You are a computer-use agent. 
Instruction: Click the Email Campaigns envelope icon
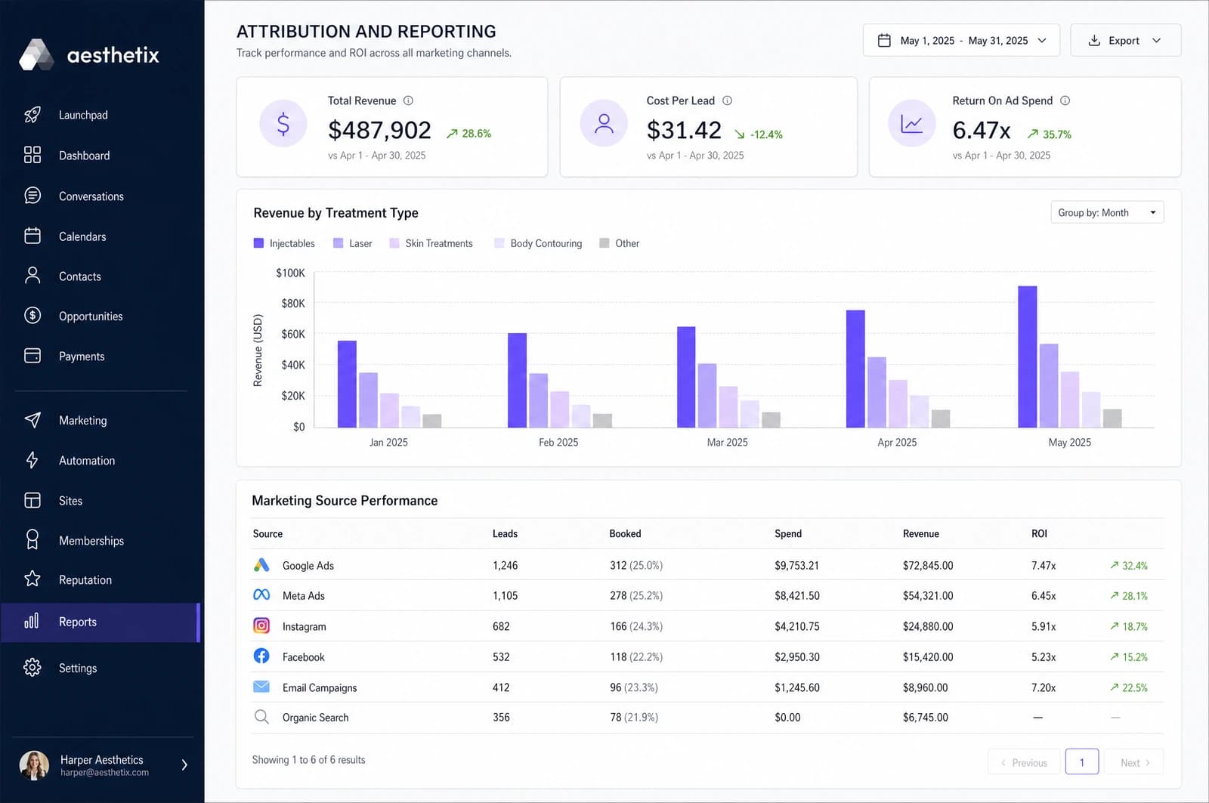[261, 687]
